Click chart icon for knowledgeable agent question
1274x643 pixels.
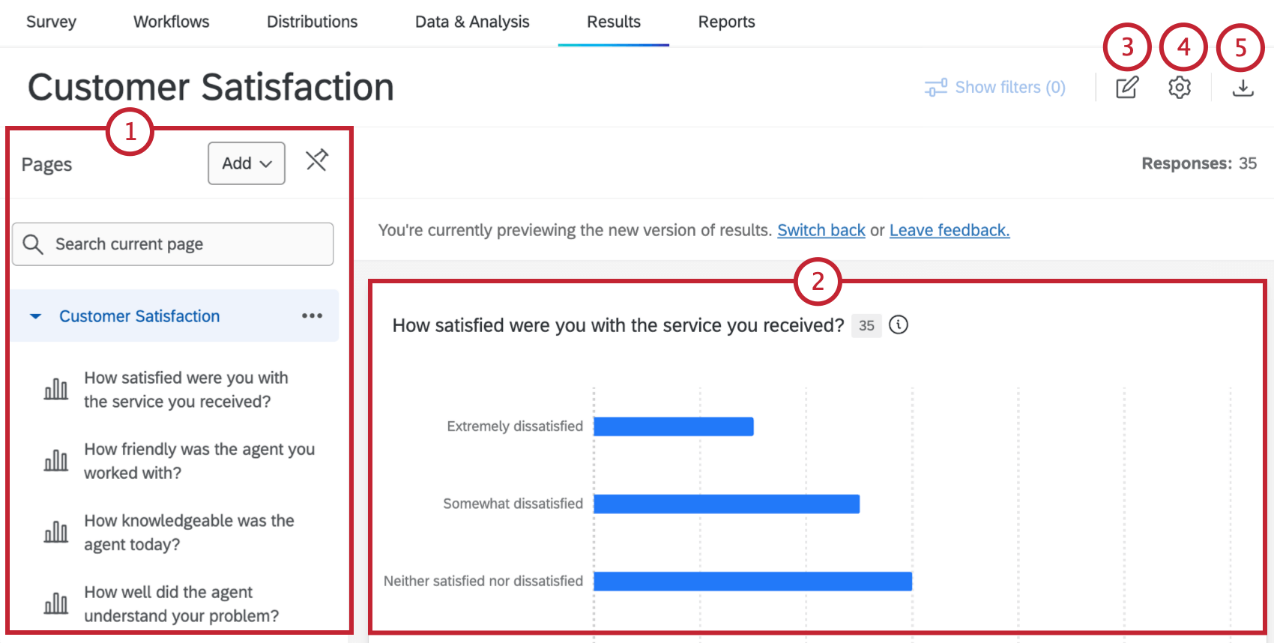point(56,532)
